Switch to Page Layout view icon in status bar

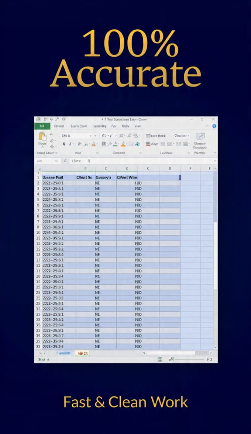point(171,360)
